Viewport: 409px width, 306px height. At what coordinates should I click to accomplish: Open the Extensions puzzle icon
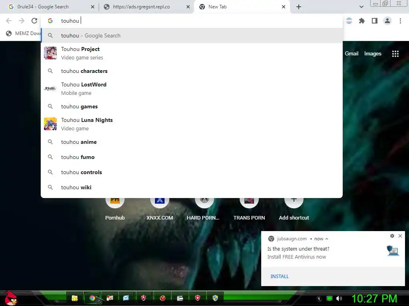[362, 21]
